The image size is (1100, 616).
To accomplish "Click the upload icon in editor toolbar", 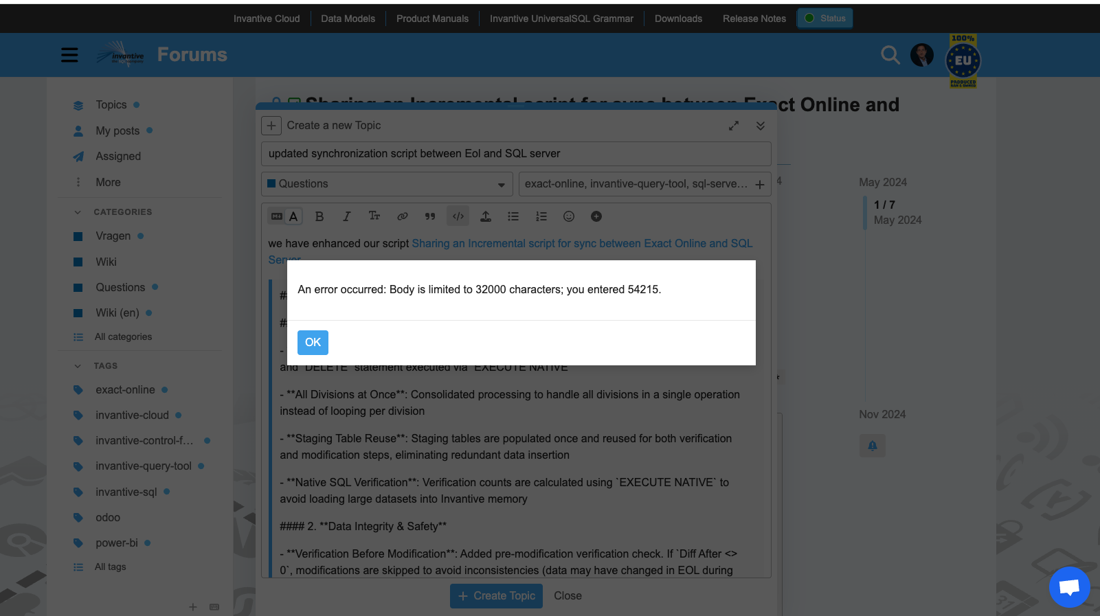I will (486, 216).
